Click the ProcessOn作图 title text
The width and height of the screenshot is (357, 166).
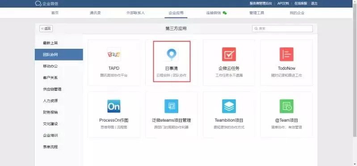click(x=114, y=120)
